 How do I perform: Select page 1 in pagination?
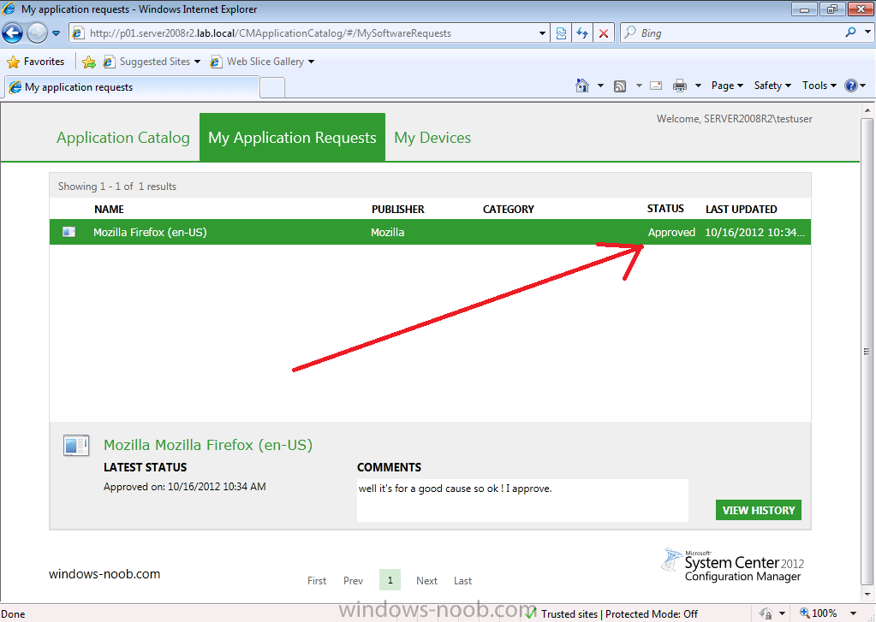390,580
